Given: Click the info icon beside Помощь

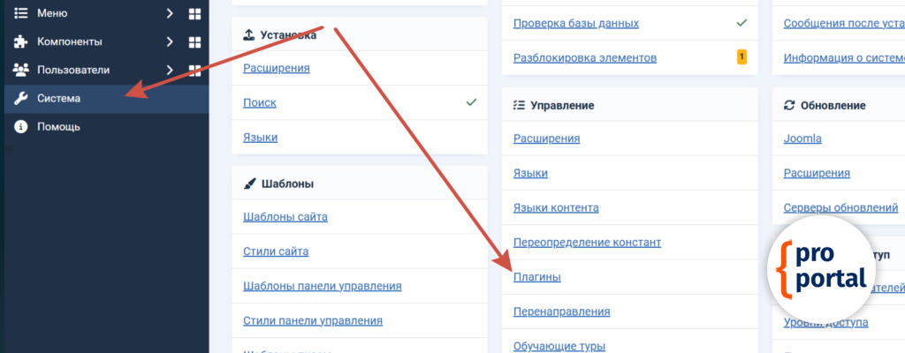Looking at the screenshot, I should coord(20,126).
